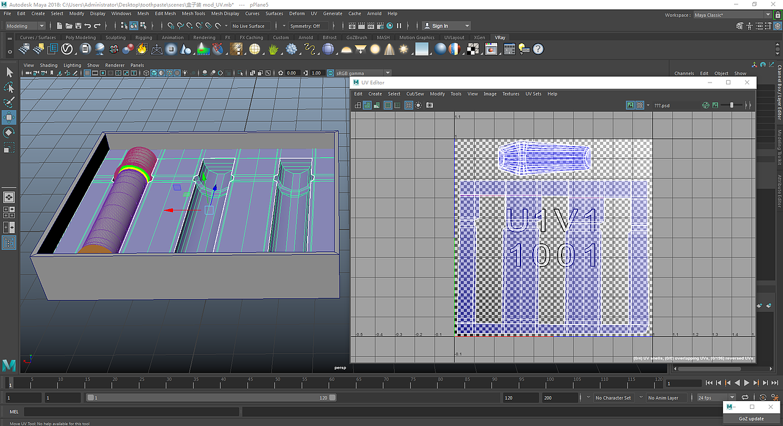The height and width of the screenshot is (426, 783).
Task: Open the sRGB gamma color space dropdown
Action: (x=362, y=73)
